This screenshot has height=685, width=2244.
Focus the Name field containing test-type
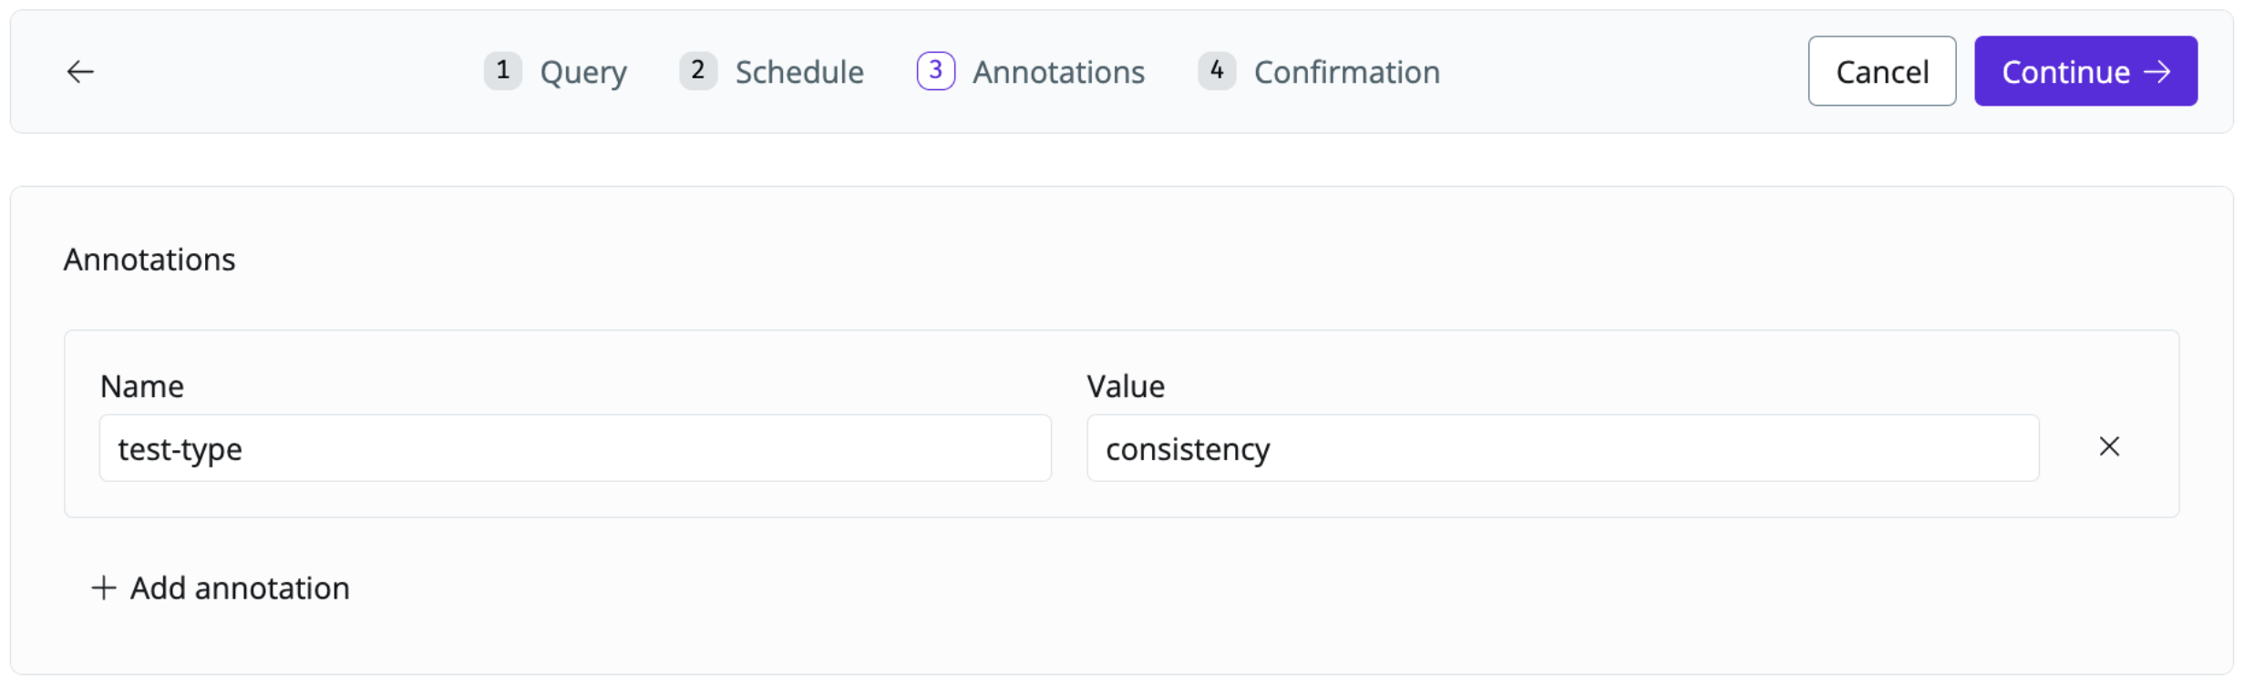pos(574,448)
